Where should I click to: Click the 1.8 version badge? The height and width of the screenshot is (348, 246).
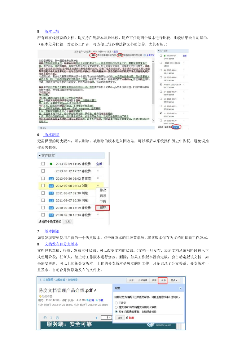click(51, 178)
